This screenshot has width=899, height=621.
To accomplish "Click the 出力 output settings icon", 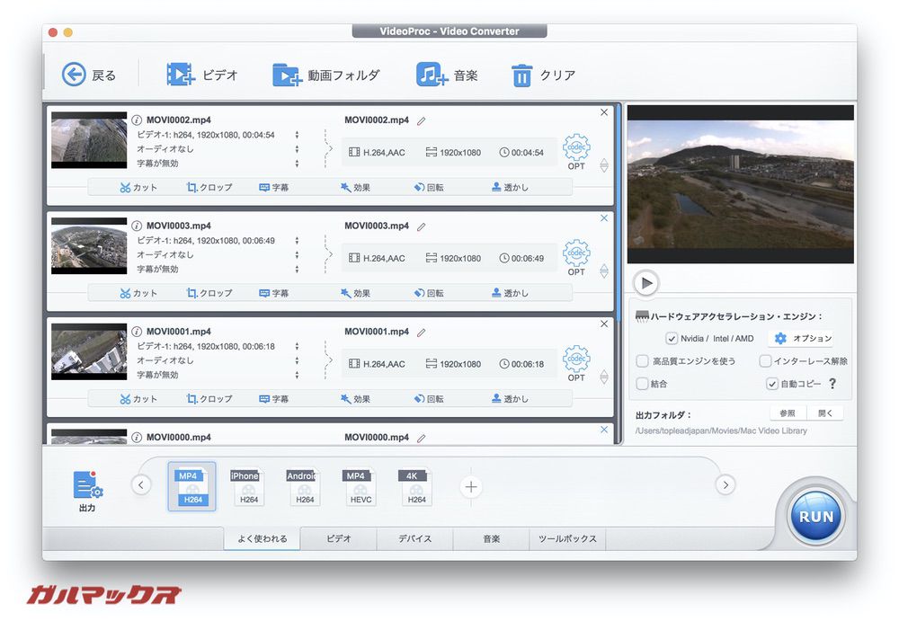I will point(86,486).
